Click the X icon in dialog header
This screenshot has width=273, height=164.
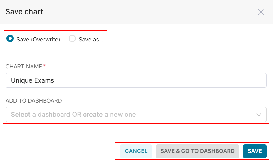coord(261,12)
